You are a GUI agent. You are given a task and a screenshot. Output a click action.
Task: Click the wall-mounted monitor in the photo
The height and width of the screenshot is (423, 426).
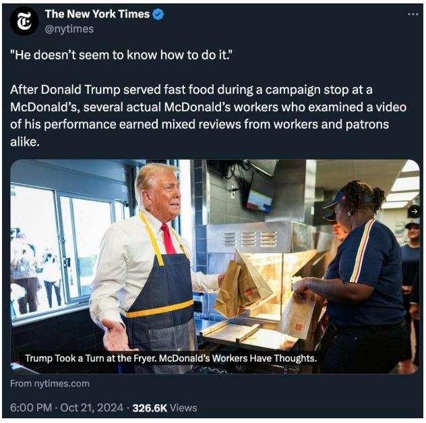(260, 195)
